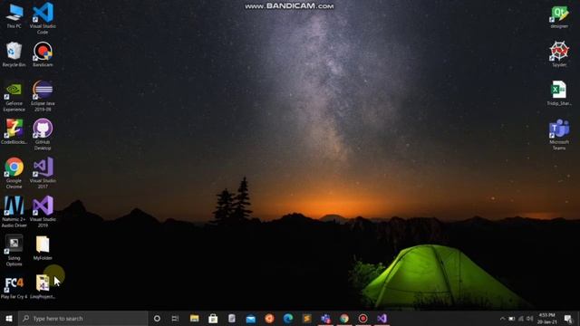Open the taskbar clock and date
The height and width of the screenshot is (326, 580).
click(x=547, y=318)
